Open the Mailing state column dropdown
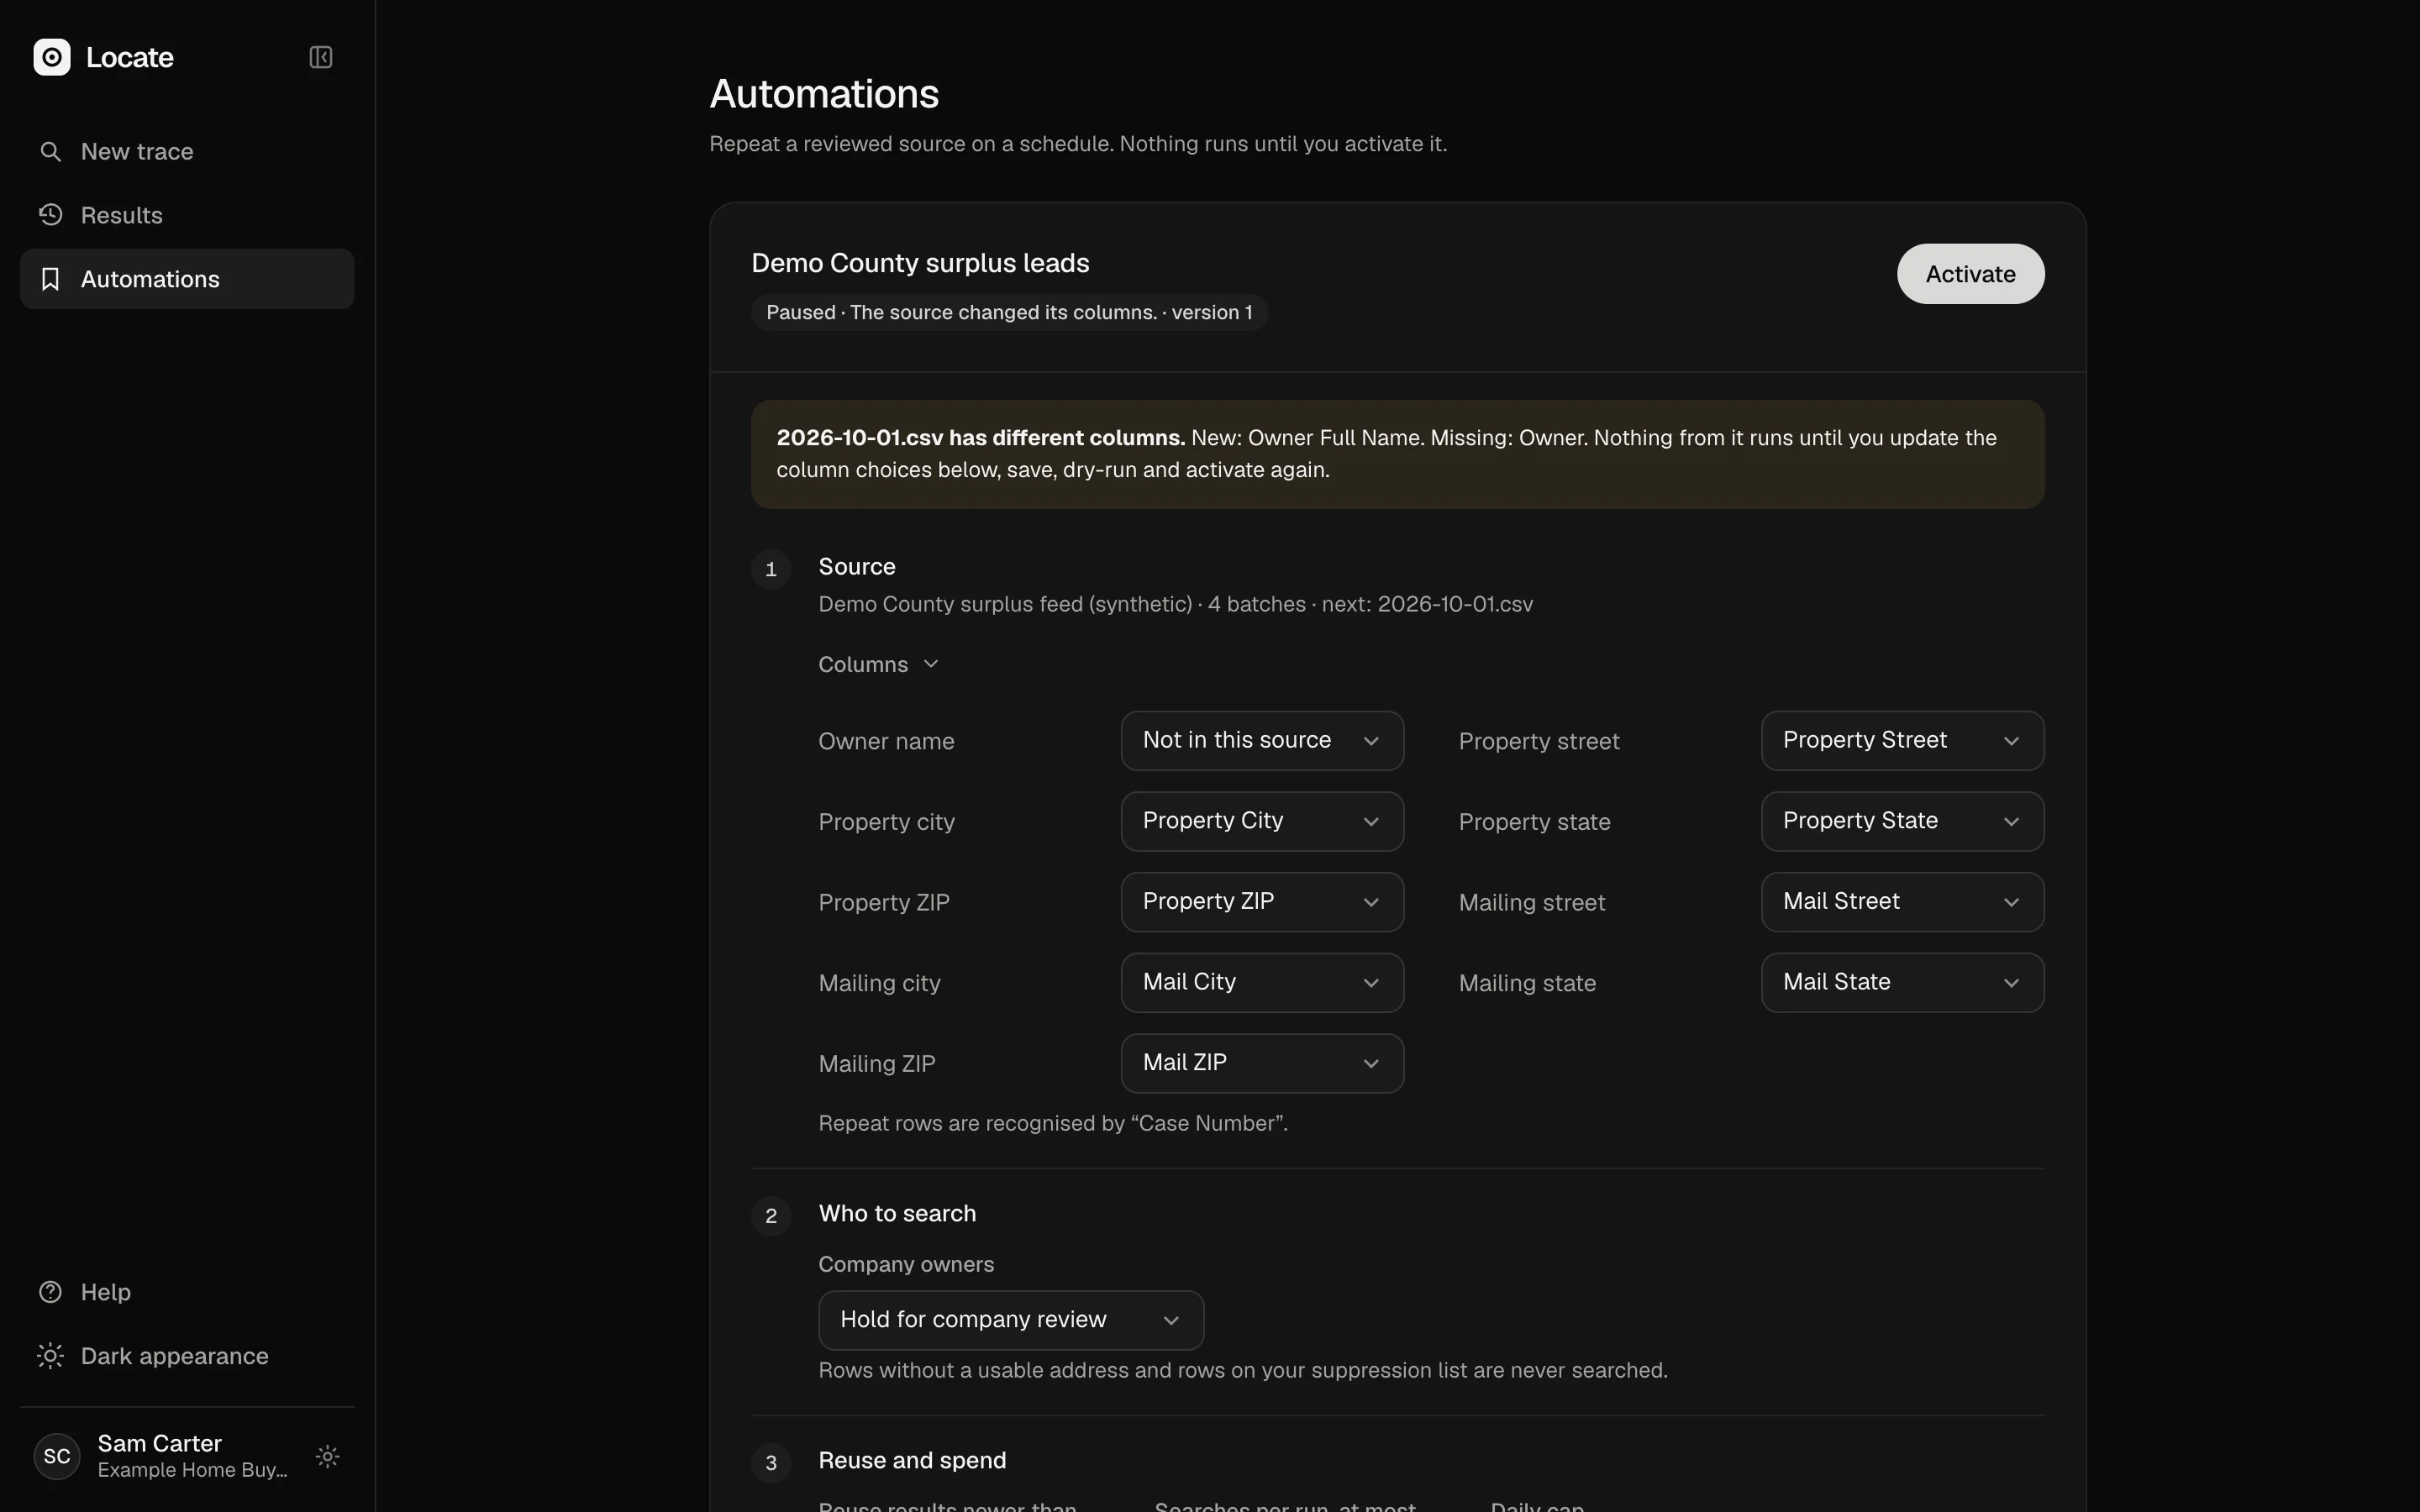Viewport: 2420px width, 1512px height. click(x=1902, y=983)
